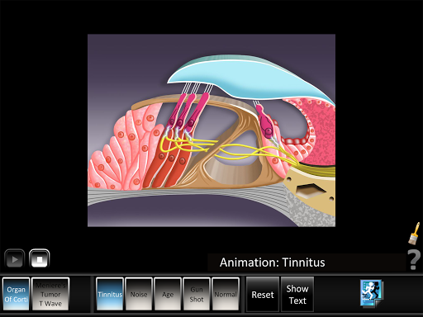Stop the animation with the stop button
The image size is (423, 317).
coord(40,258)
